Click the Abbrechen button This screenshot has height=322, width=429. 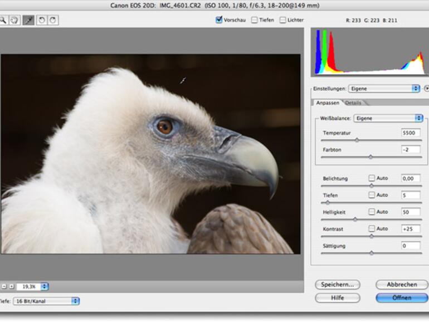pyautogui.click(x=401, y=285)
